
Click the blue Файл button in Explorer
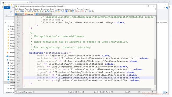pos(7,8)
